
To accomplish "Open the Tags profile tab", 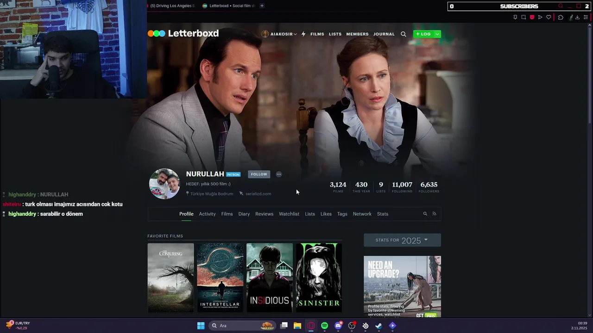I will (342, 214).
